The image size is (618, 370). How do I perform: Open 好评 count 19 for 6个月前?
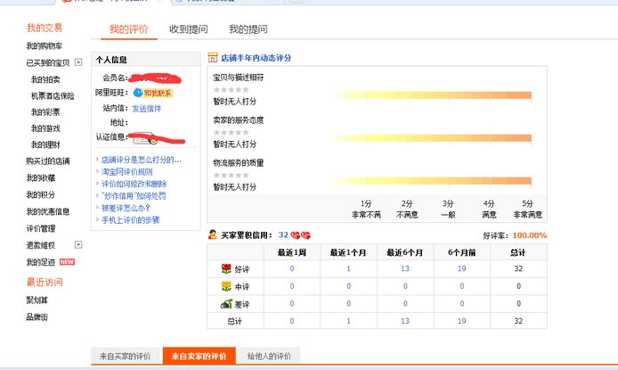point(462,268)
